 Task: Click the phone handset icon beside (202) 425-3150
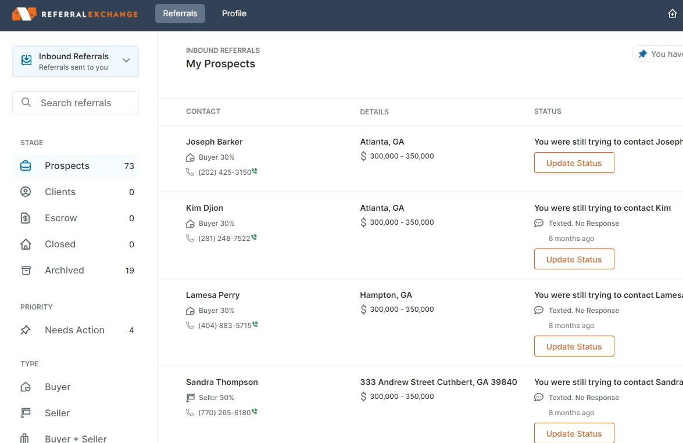190,172
